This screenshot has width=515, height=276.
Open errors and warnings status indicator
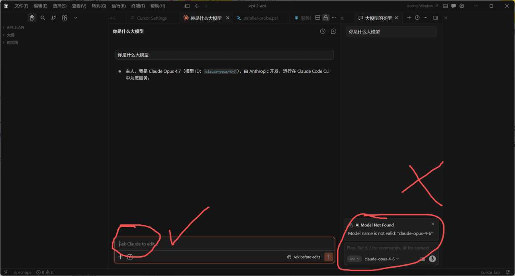tap(45, 272)
